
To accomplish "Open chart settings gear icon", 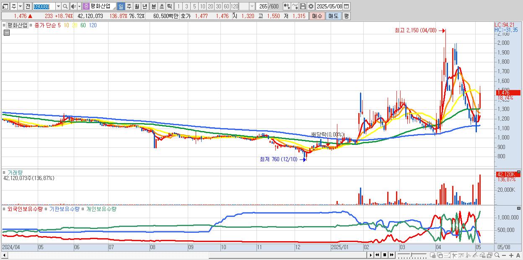I will [x=311, y=6].
